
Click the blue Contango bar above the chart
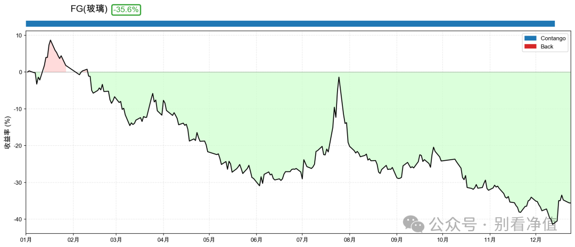(290, 23)
